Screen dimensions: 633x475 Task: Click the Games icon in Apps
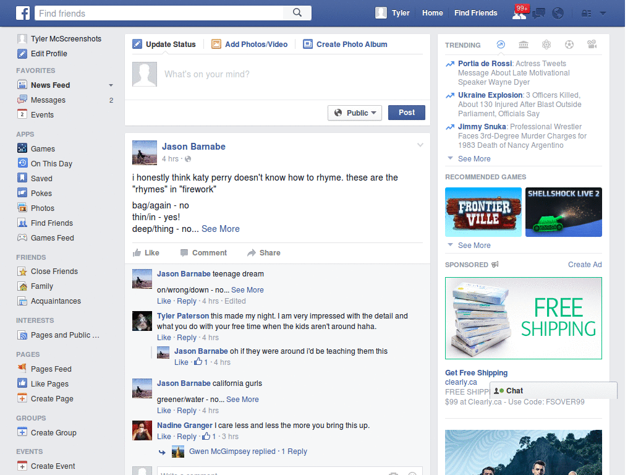tap(22, 148)
